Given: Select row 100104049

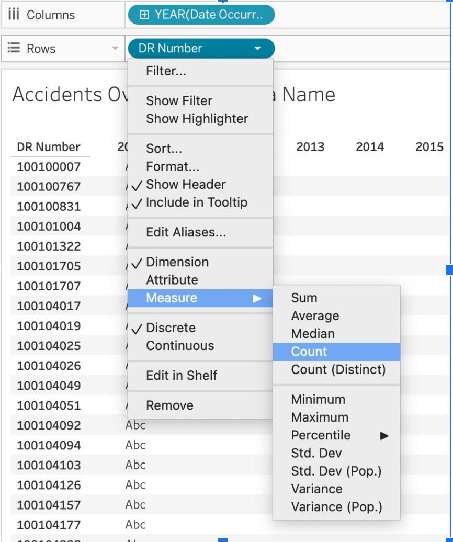Looking at the screenshot, I should (x=49, y=386).
